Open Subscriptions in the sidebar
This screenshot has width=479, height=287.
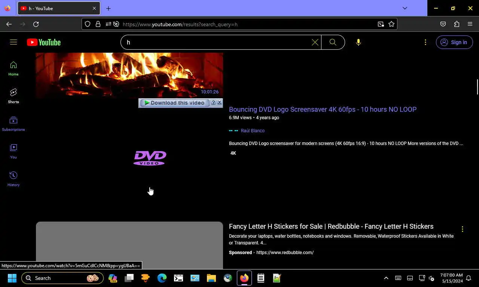13,124
